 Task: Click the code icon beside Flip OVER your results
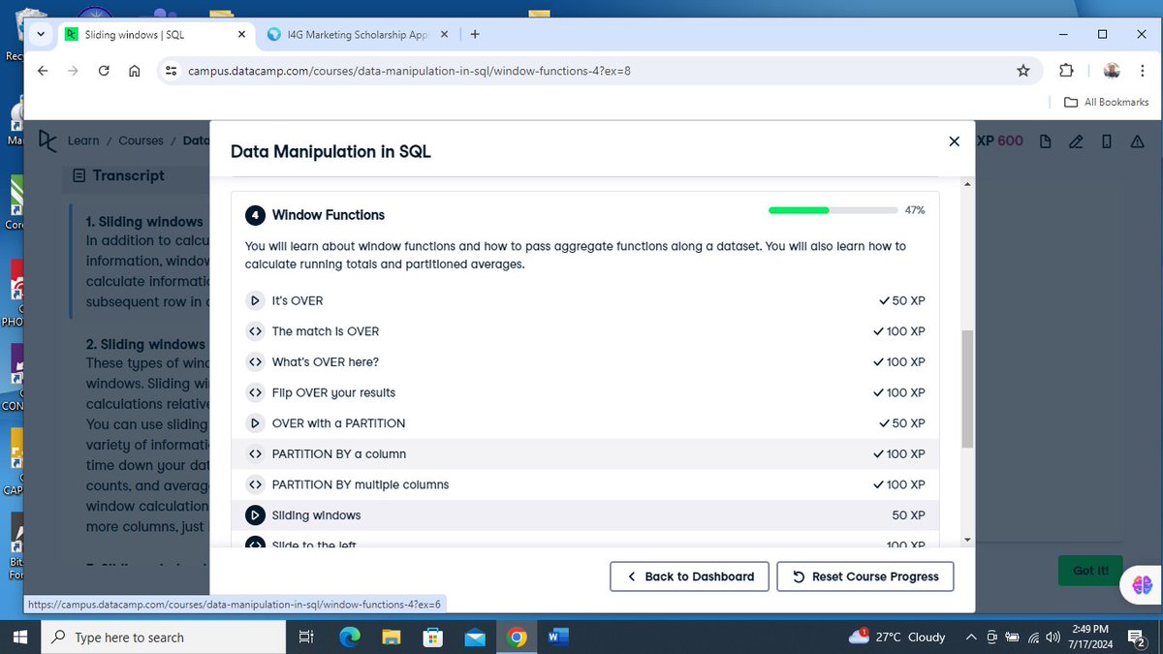coord(255,392)
